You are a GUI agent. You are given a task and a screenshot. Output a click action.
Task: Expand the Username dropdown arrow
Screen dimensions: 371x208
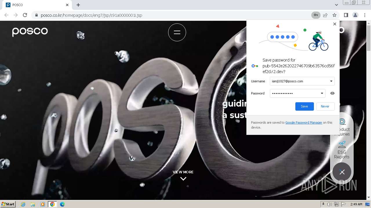point(331,81)
